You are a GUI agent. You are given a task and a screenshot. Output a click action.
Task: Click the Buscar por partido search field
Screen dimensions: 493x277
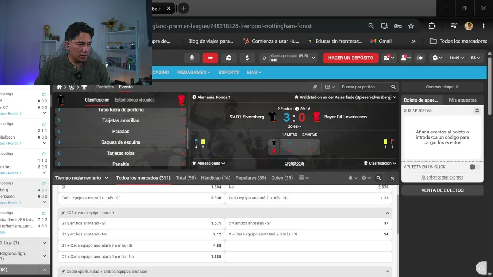coord(364,87)
